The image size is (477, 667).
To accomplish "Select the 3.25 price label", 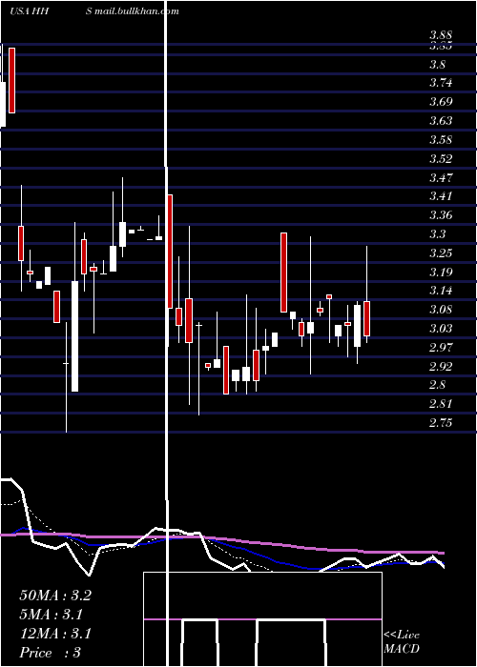I will tap(441, 253).
